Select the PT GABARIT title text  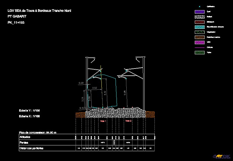tap(17, 16)
